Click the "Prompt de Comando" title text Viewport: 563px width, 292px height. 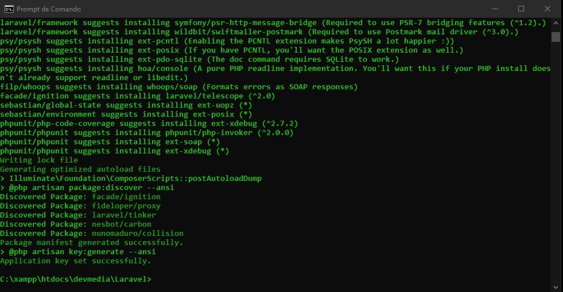pyautogui.click(x=49, y=9)
